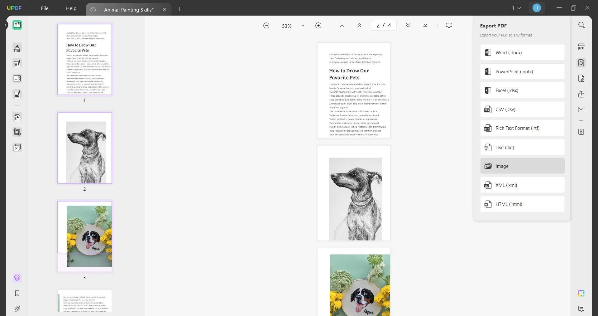The image size is (598, 316).
Task: Click the Export PDF convert icon
Action: pyautogui.click(x=581, y=63)
